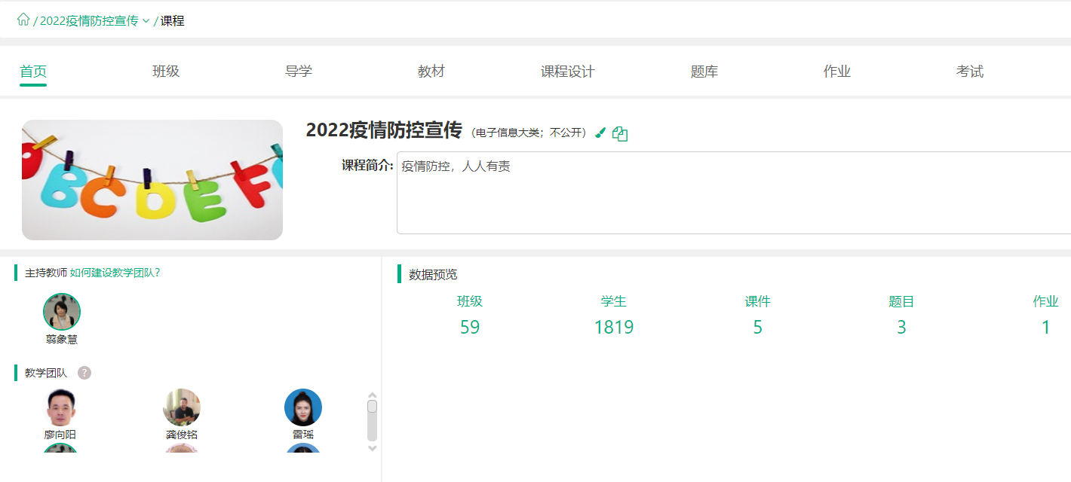1071x482 pixels.
Task: Click the gray question mark next to 教学团队
Action: (x=84, y=373)
